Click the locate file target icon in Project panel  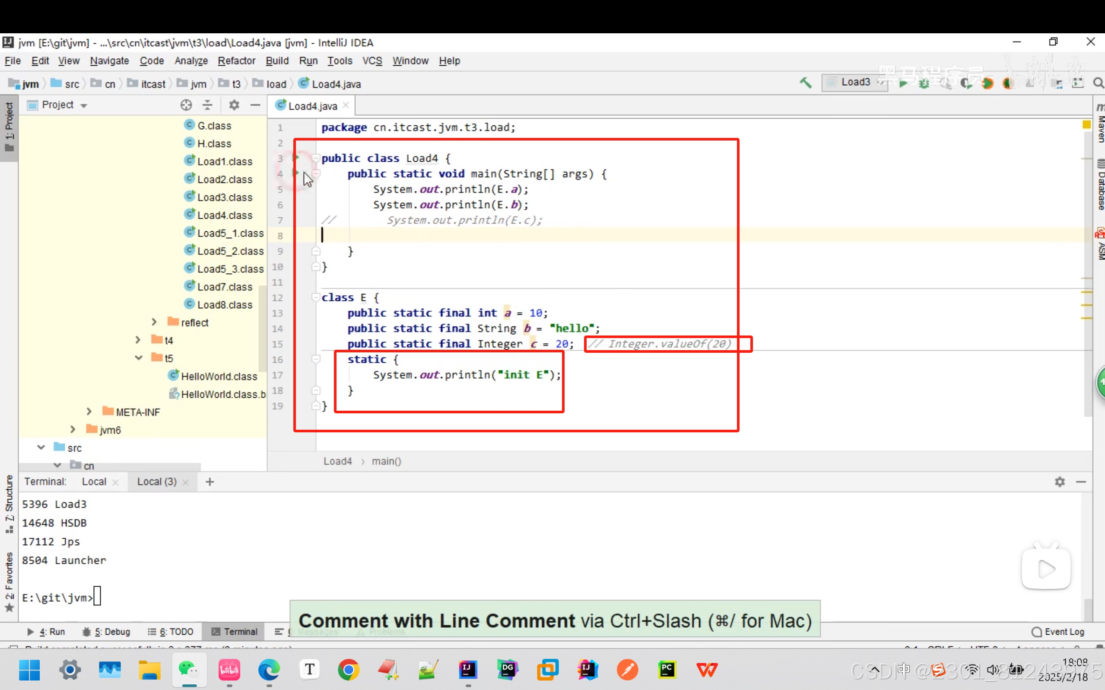pos(186,105)
